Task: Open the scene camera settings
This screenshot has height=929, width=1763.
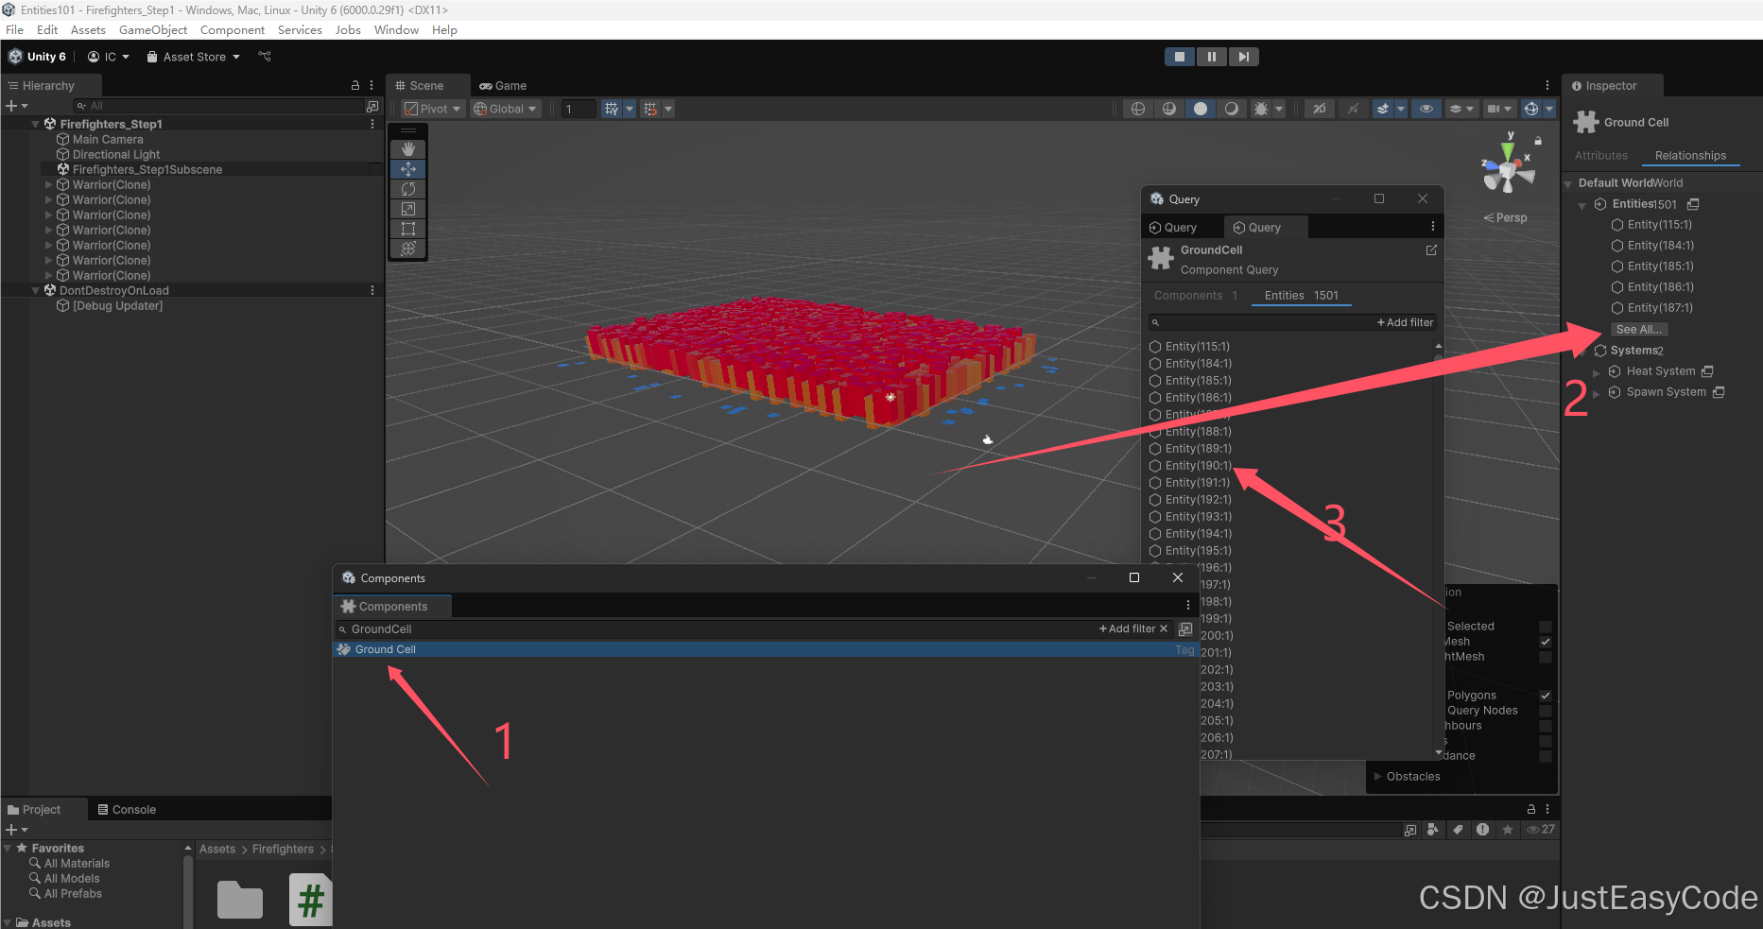Action: tap(1499, 109)
